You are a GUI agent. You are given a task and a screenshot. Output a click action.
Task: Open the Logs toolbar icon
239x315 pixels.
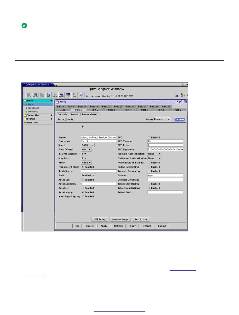[75, 95]
